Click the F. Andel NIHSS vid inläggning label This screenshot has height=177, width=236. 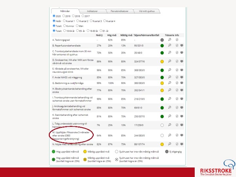click(x=67, y=77)
